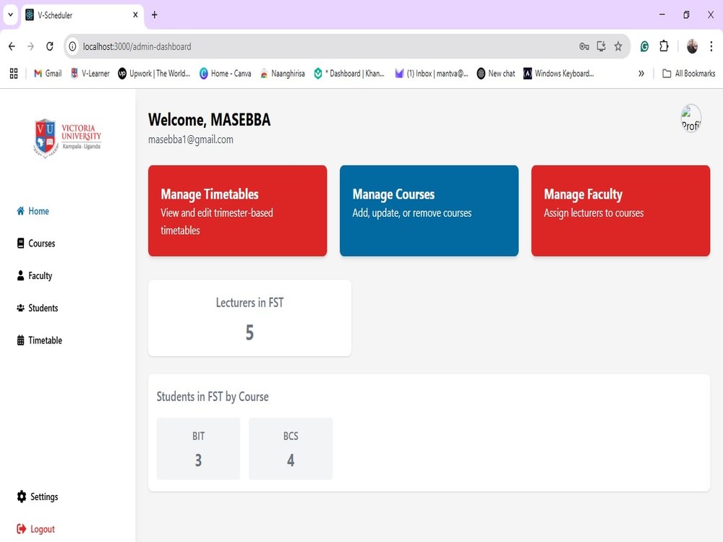Open the Courses sidebar menu item
Screen dimensions: 723x542
36,244
